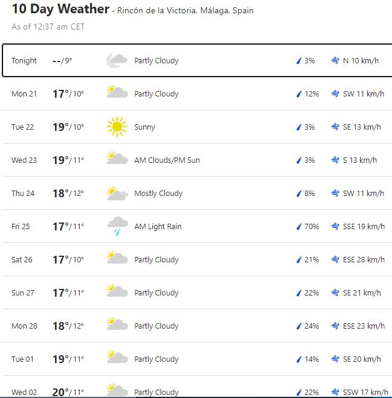Click the raindrop icon beside 70%
The height and width of the screenshot is (398, 392).
click(298, 227)
